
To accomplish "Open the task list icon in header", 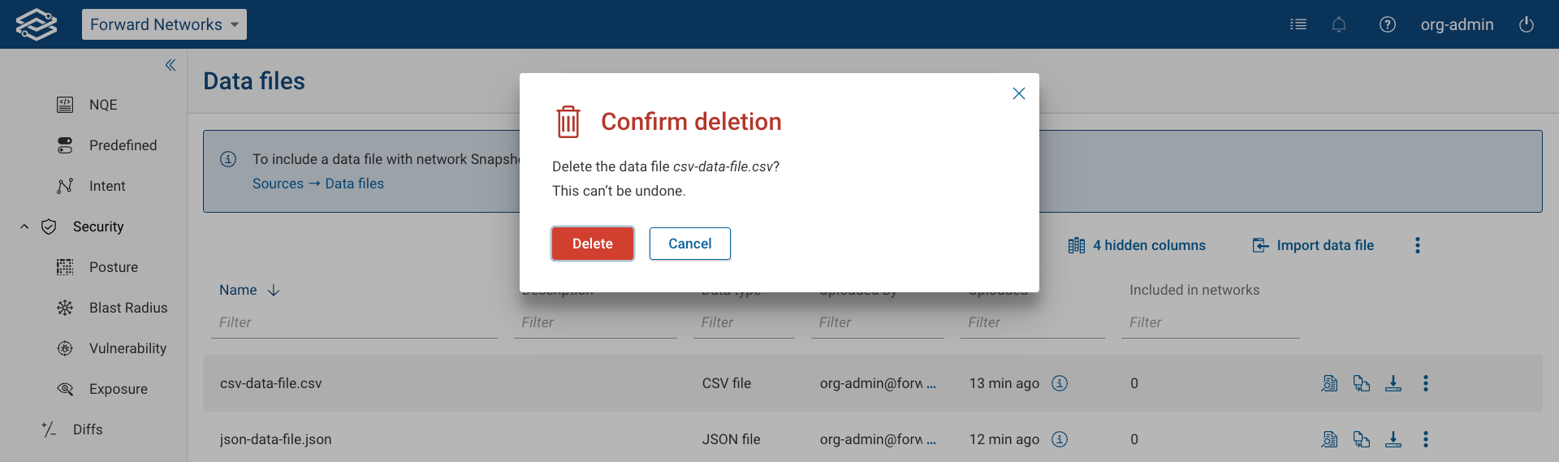I will pyautogui.click(x=1298, y=24).
